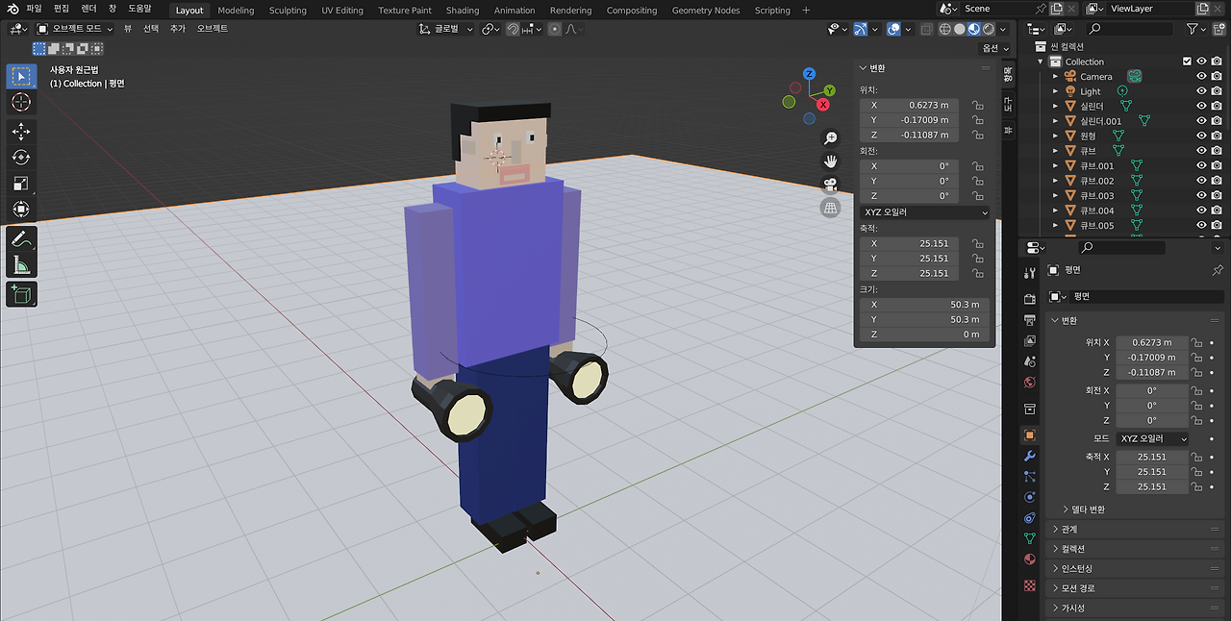Viewport: 1231px width, 621px height.
Task: Activate the Scale tool
Action: click(21, 184)
